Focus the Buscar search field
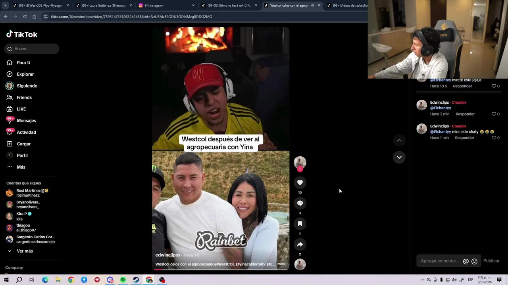The width and height of the screenshot is (508, 285). click(x=32, y=49)
